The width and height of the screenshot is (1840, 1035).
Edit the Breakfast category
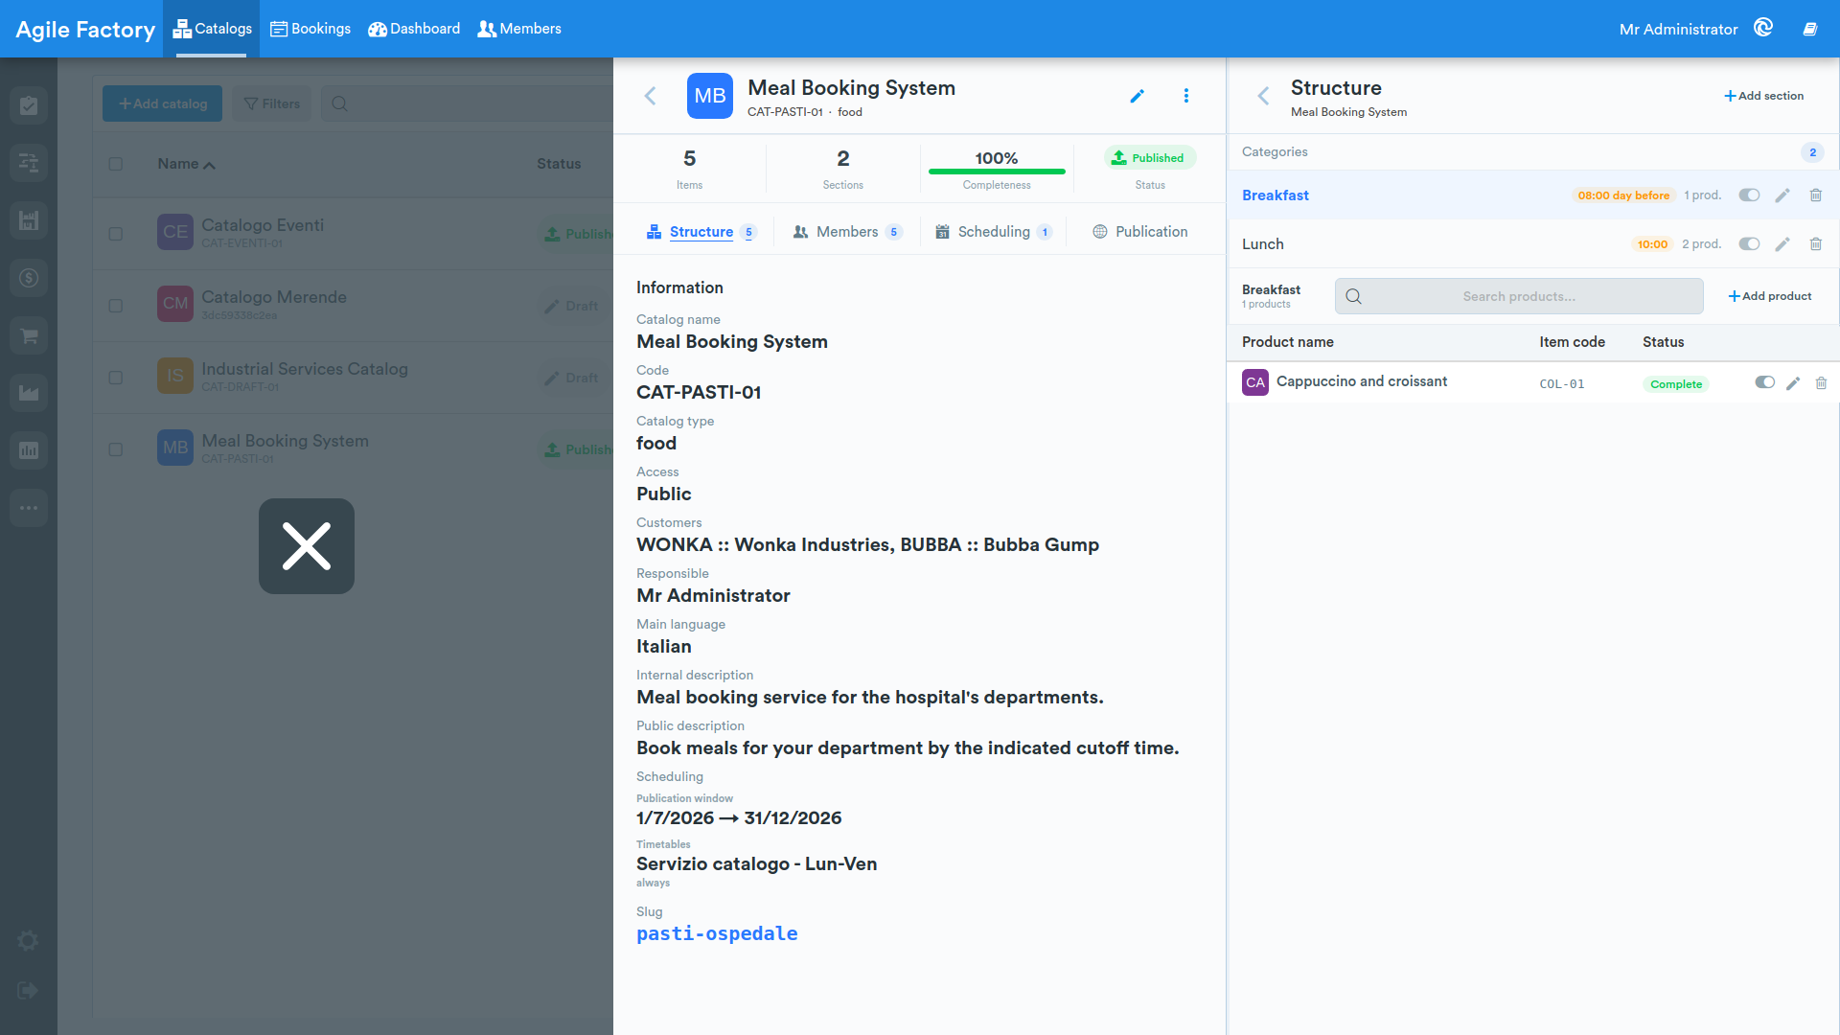pos(1782,195)
